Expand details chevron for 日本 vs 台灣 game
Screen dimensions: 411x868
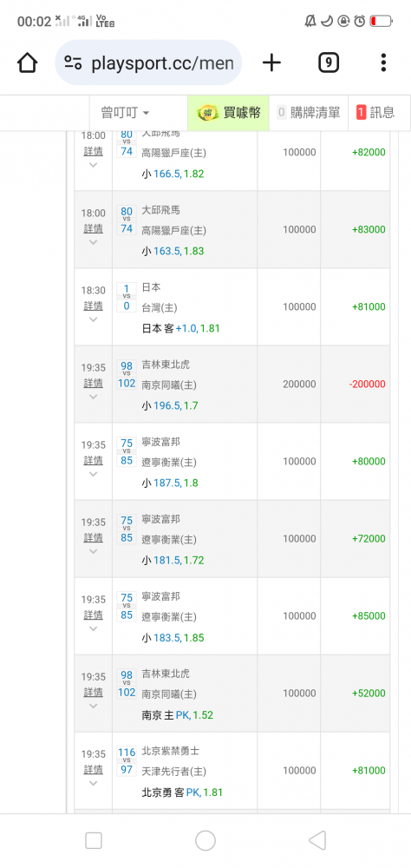click(93, 319)
